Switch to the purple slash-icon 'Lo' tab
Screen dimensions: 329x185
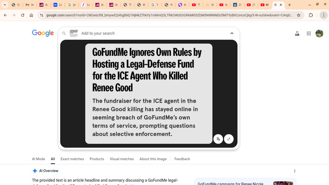(x=86, y=5)
